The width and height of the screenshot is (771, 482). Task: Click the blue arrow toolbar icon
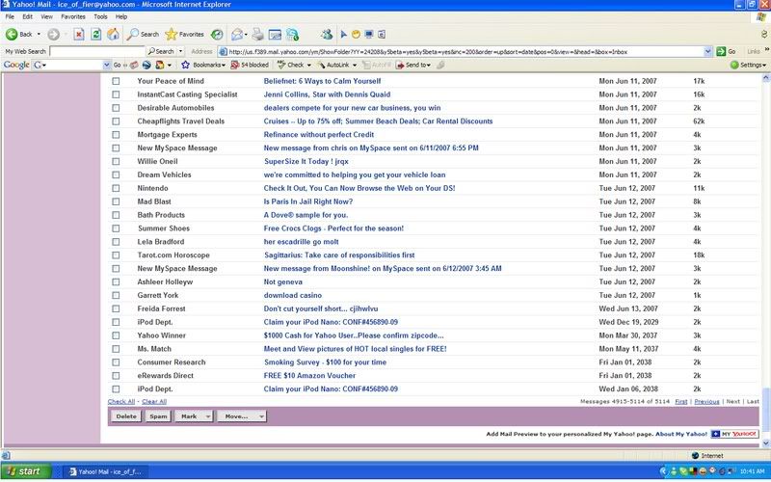(x=344, y=34)
